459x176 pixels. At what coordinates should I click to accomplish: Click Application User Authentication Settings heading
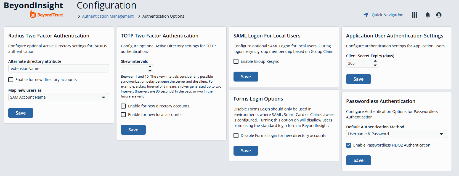click(x=395, y=36)
